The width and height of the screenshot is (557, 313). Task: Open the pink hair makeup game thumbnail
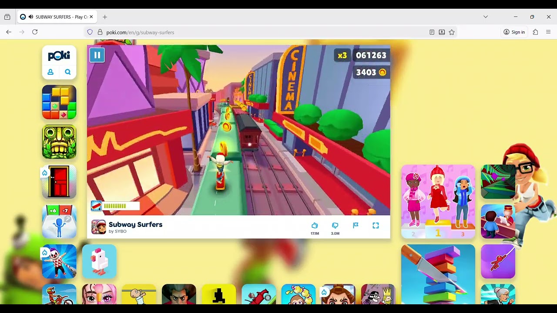pyautogui.click(x=99, y=294)
